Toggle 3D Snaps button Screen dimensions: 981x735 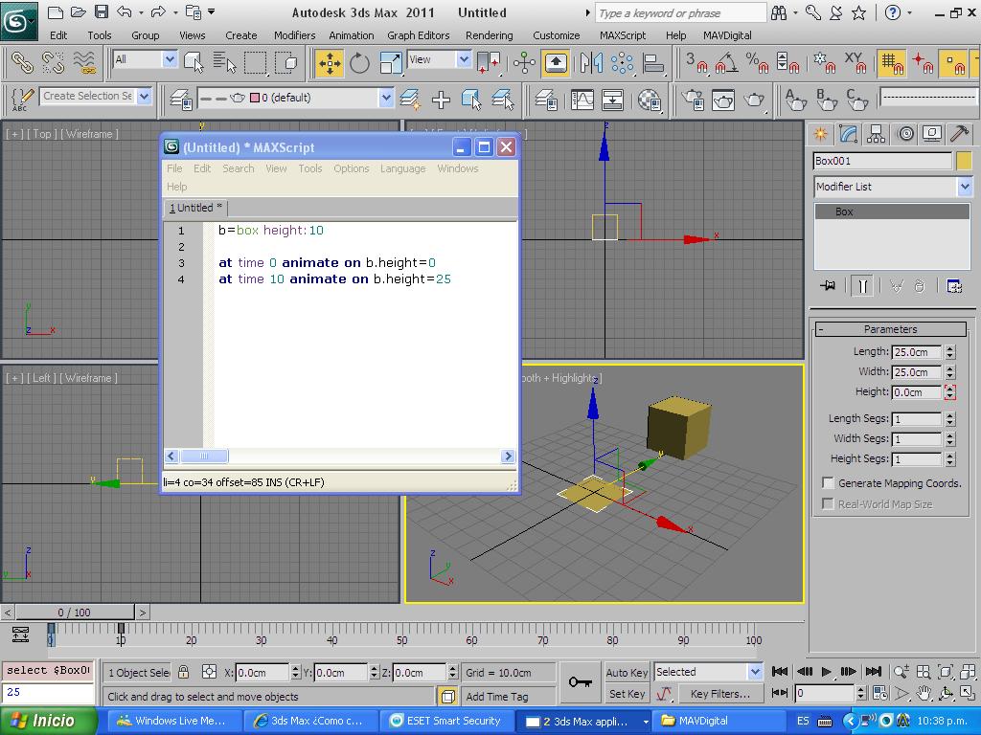[696, 62]
